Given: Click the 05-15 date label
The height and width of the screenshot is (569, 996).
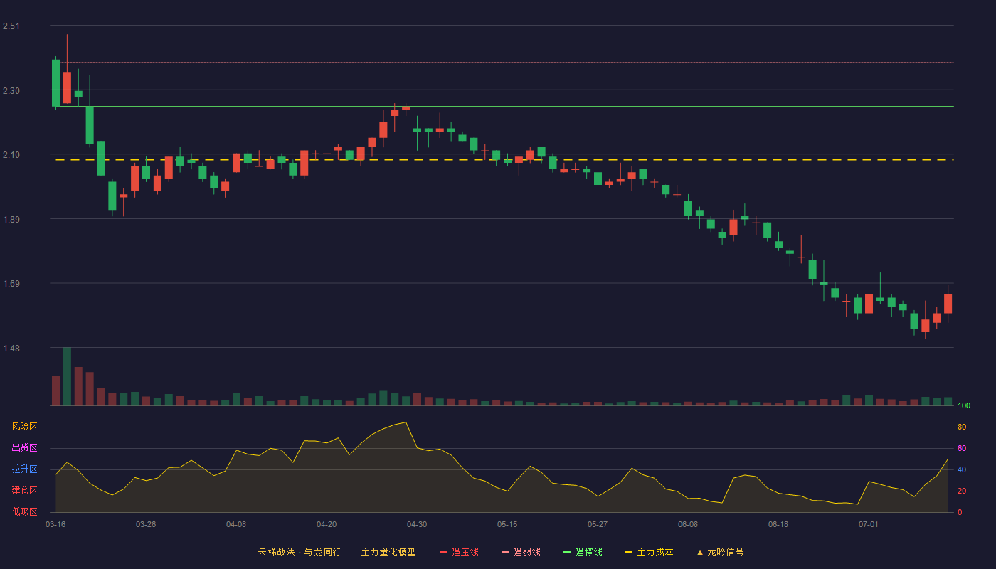Looking at the screenshot, I should 507,524.
